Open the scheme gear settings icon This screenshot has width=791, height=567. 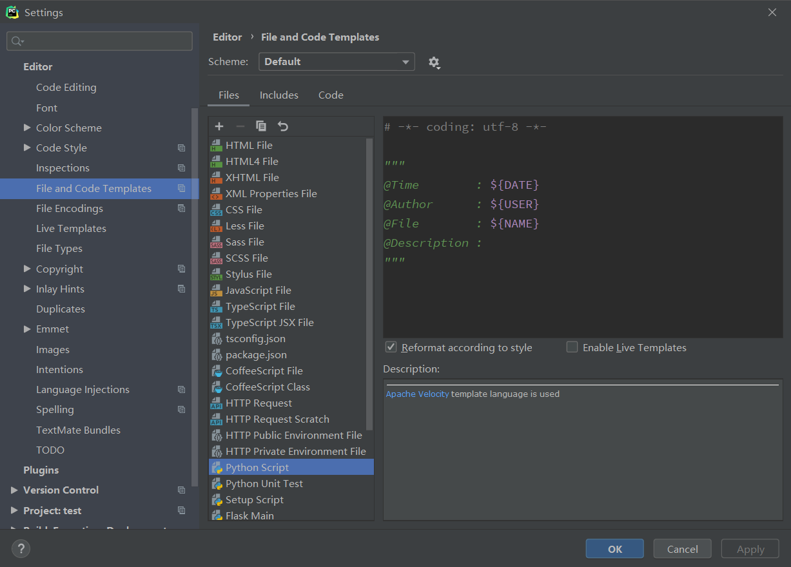point(434,62)
